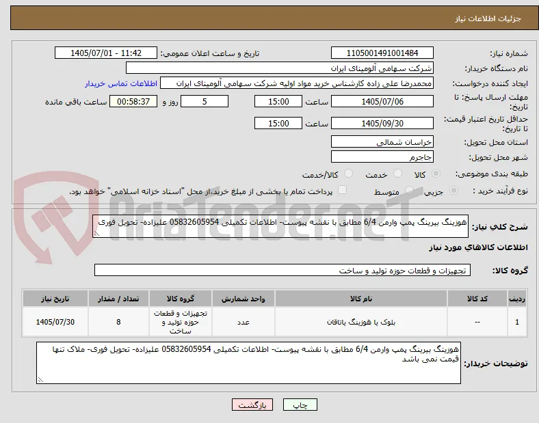Screen dimensions: 539x423
Task: Click the price validity date 1405/09/30
Action: point(382,123)
